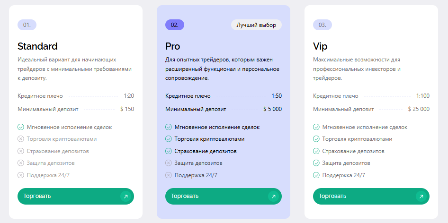This screenshot has width=448, height=223.
Task: Click Standard's cross icon beside Торговля криптовалютами
Action: 21,139
